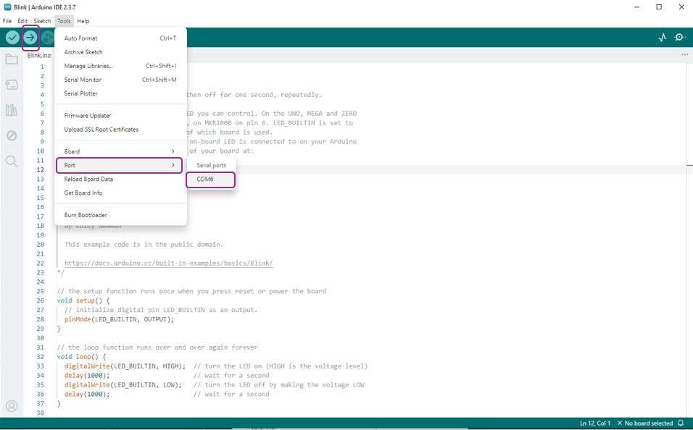Click the account profile icon
Viewport: 693px width, 430px height.
coord(12,405)
